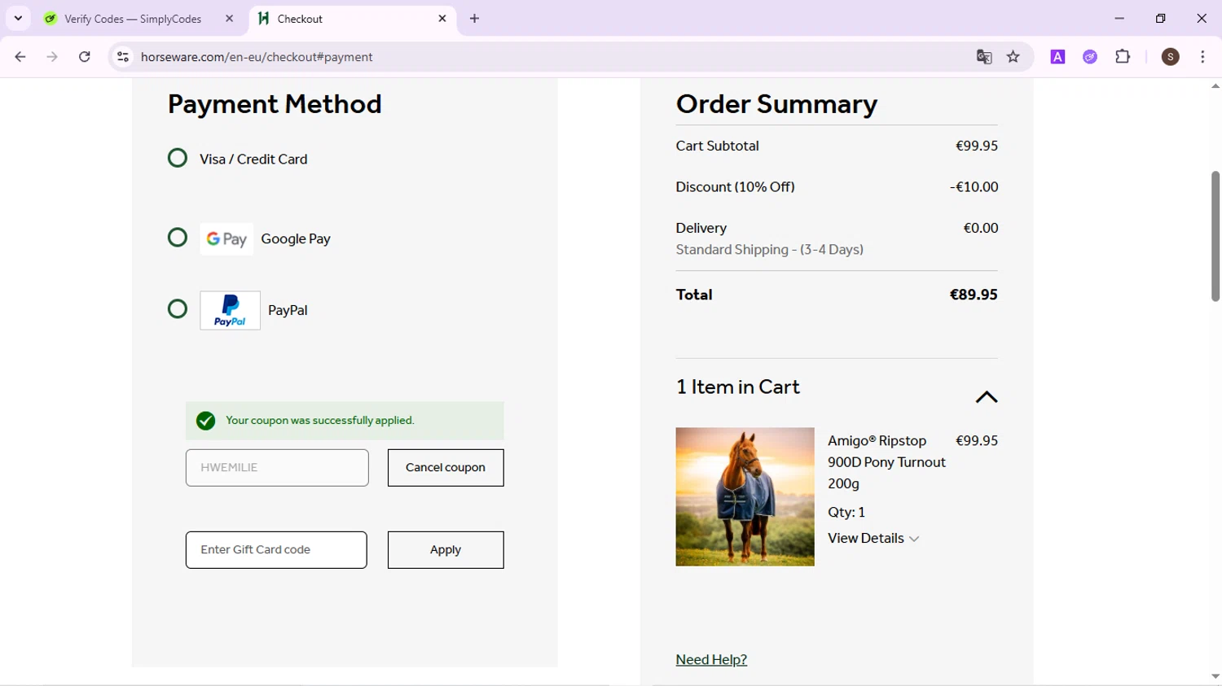Restore down the Chrome window

pyautogui.click(x=1161, y=19)
